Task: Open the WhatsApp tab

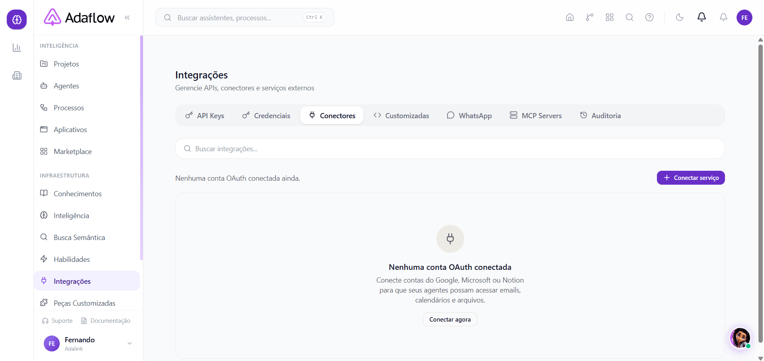Action: pos(469,115)
